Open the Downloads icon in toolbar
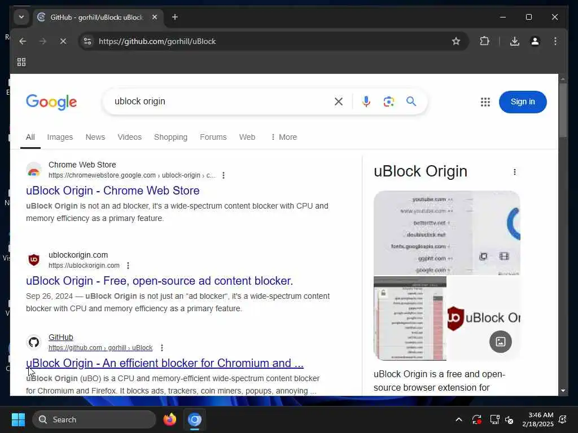 pyautogui.click(x=515, y=41)
